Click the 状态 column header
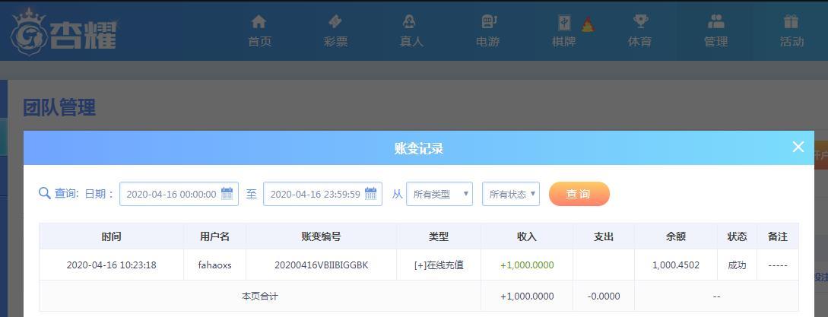828x317 pixels. pos(738,236)
